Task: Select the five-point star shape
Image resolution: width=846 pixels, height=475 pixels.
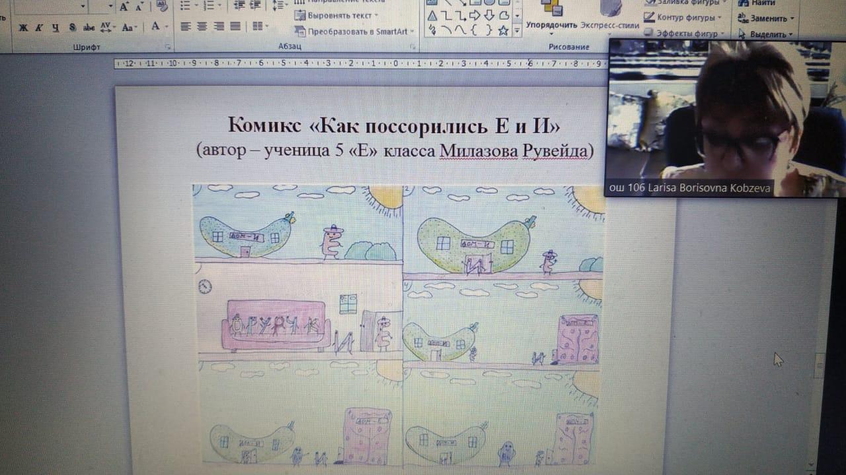Action: [503, 30]
